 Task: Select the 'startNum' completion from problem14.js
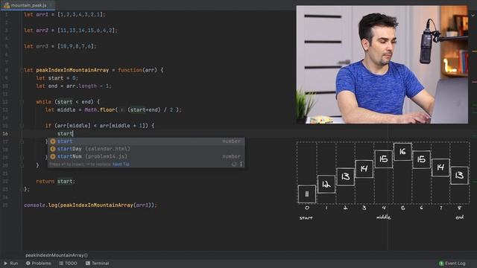146,156
